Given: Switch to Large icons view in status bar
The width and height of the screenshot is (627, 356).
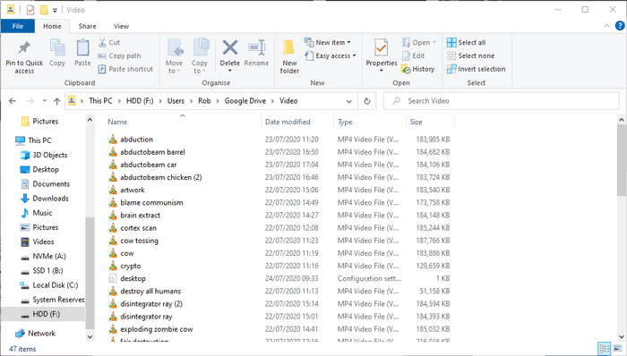Looking at the screenshot, I should click(x=618, y=349).
